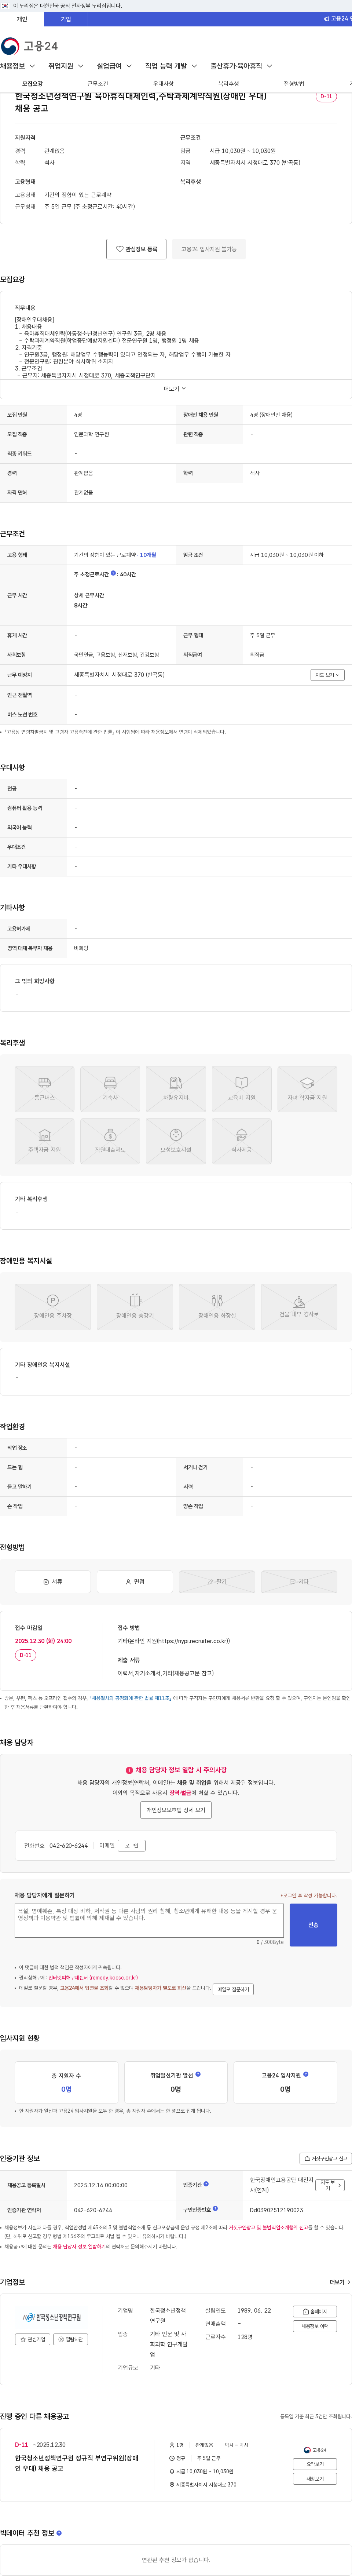Image resolution: width=352 pixels, height=2576 pixels.
Task: Switch to the 근무조건 tab
Action: tap(98, 84)
